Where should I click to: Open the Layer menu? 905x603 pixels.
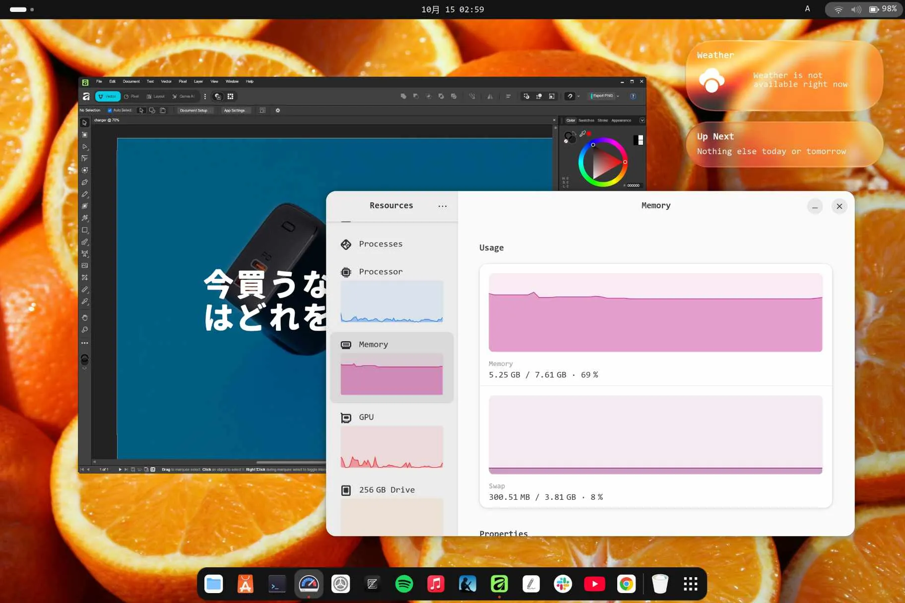198,81
